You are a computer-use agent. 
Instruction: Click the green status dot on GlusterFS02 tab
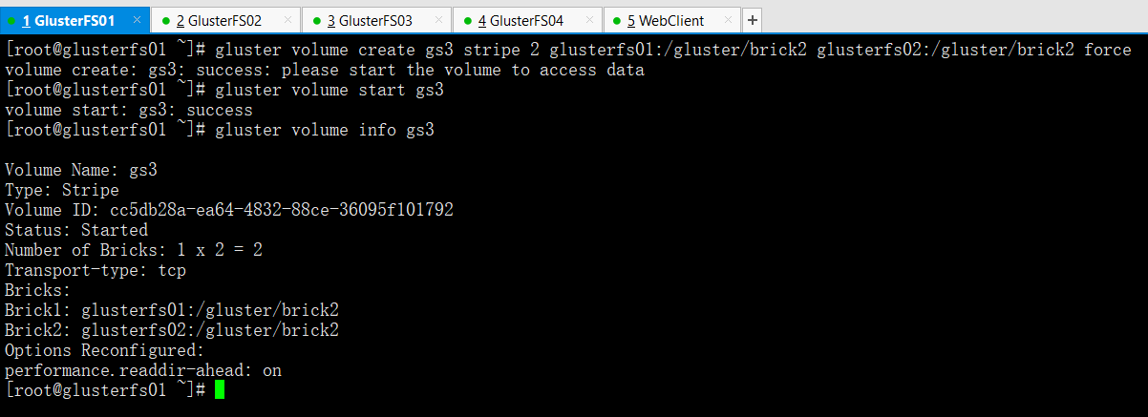point(166,21)
